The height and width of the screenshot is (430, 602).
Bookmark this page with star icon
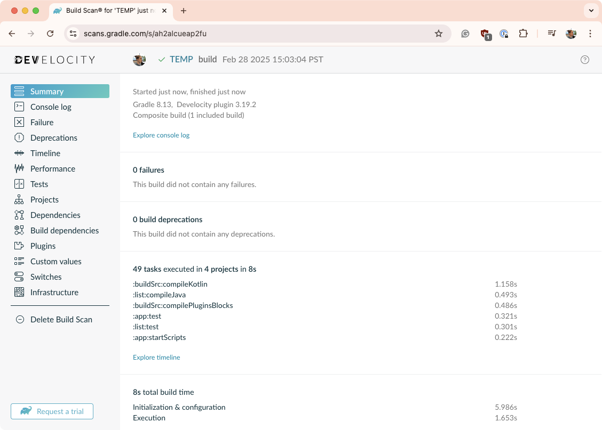439,34
